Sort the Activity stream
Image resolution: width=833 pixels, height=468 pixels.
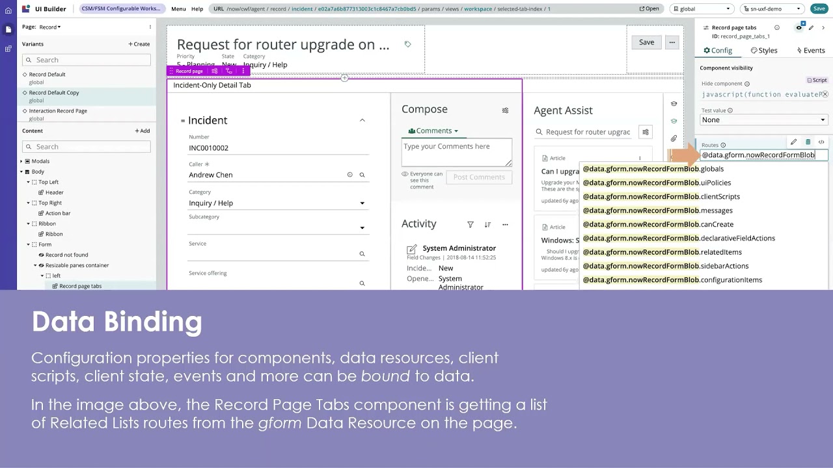(487, 224)
